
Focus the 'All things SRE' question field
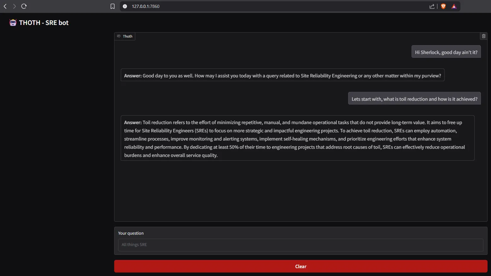tap(301, 245)
